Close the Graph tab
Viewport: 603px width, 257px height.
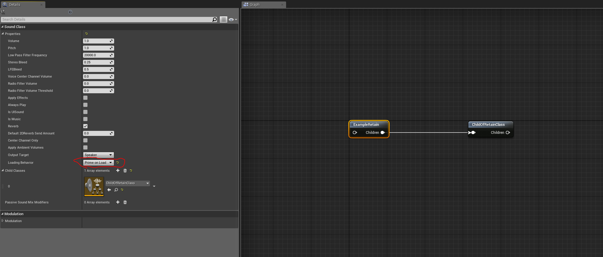pos(282,4)
